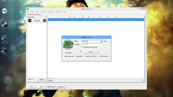173x97 pixels.
Task: Refresh the hosts list
Action: point(42,79)
